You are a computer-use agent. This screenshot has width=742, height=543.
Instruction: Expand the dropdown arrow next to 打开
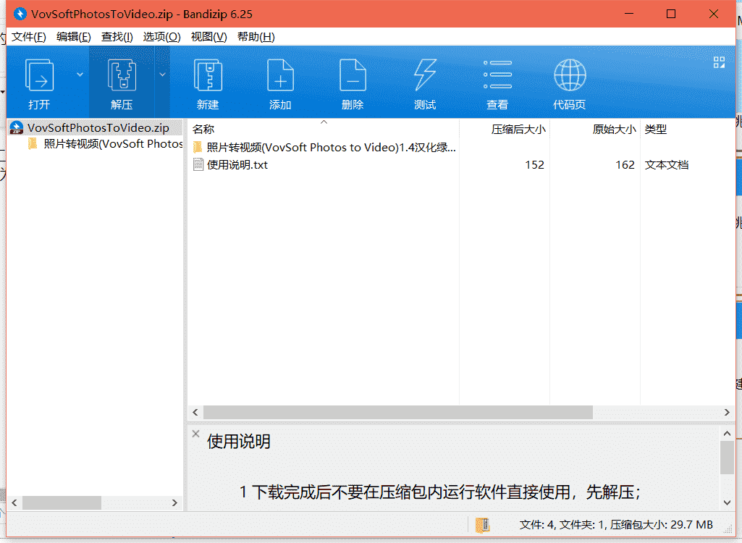[x=80, y=75]
